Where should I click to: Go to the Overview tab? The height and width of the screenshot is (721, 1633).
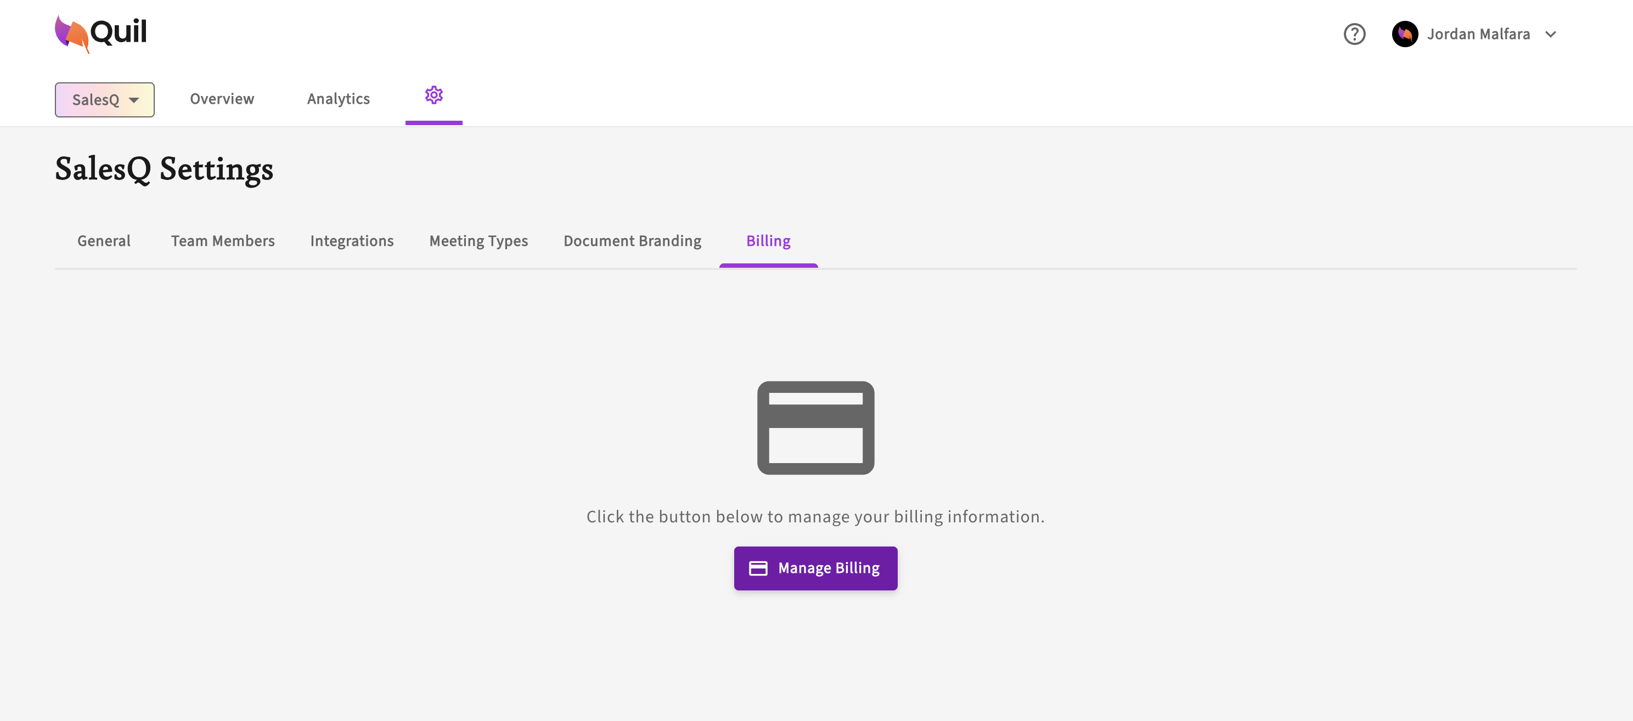point(222,99)
